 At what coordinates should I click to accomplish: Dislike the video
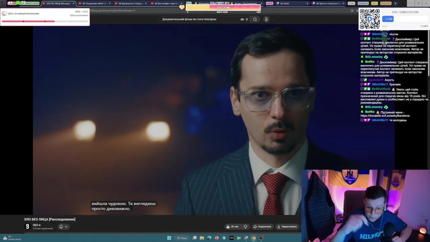tap(246, 227)
